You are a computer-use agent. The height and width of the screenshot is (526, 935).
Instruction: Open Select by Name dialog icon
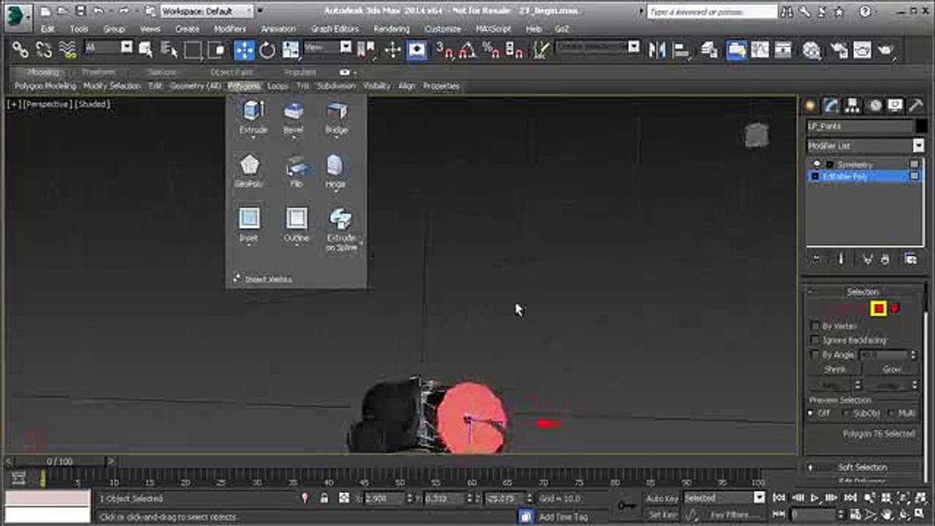tap(169, 50)
